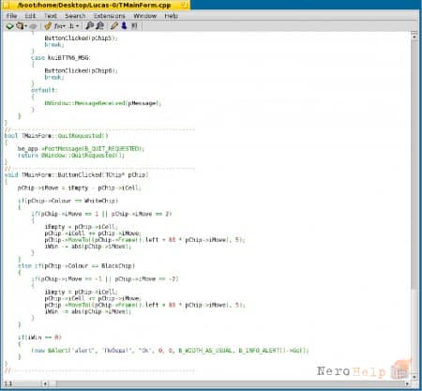Click the zoom button on title tab
This screenshot has width=422, height=391.
[185, 5]
